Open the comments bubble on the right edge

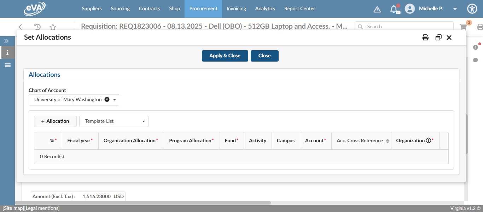(476, 60)
